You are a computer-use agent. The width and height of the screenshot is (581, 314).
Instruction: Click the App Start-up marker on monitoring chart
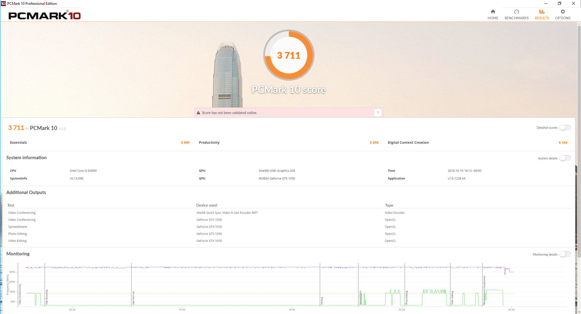tap(133, 298)
